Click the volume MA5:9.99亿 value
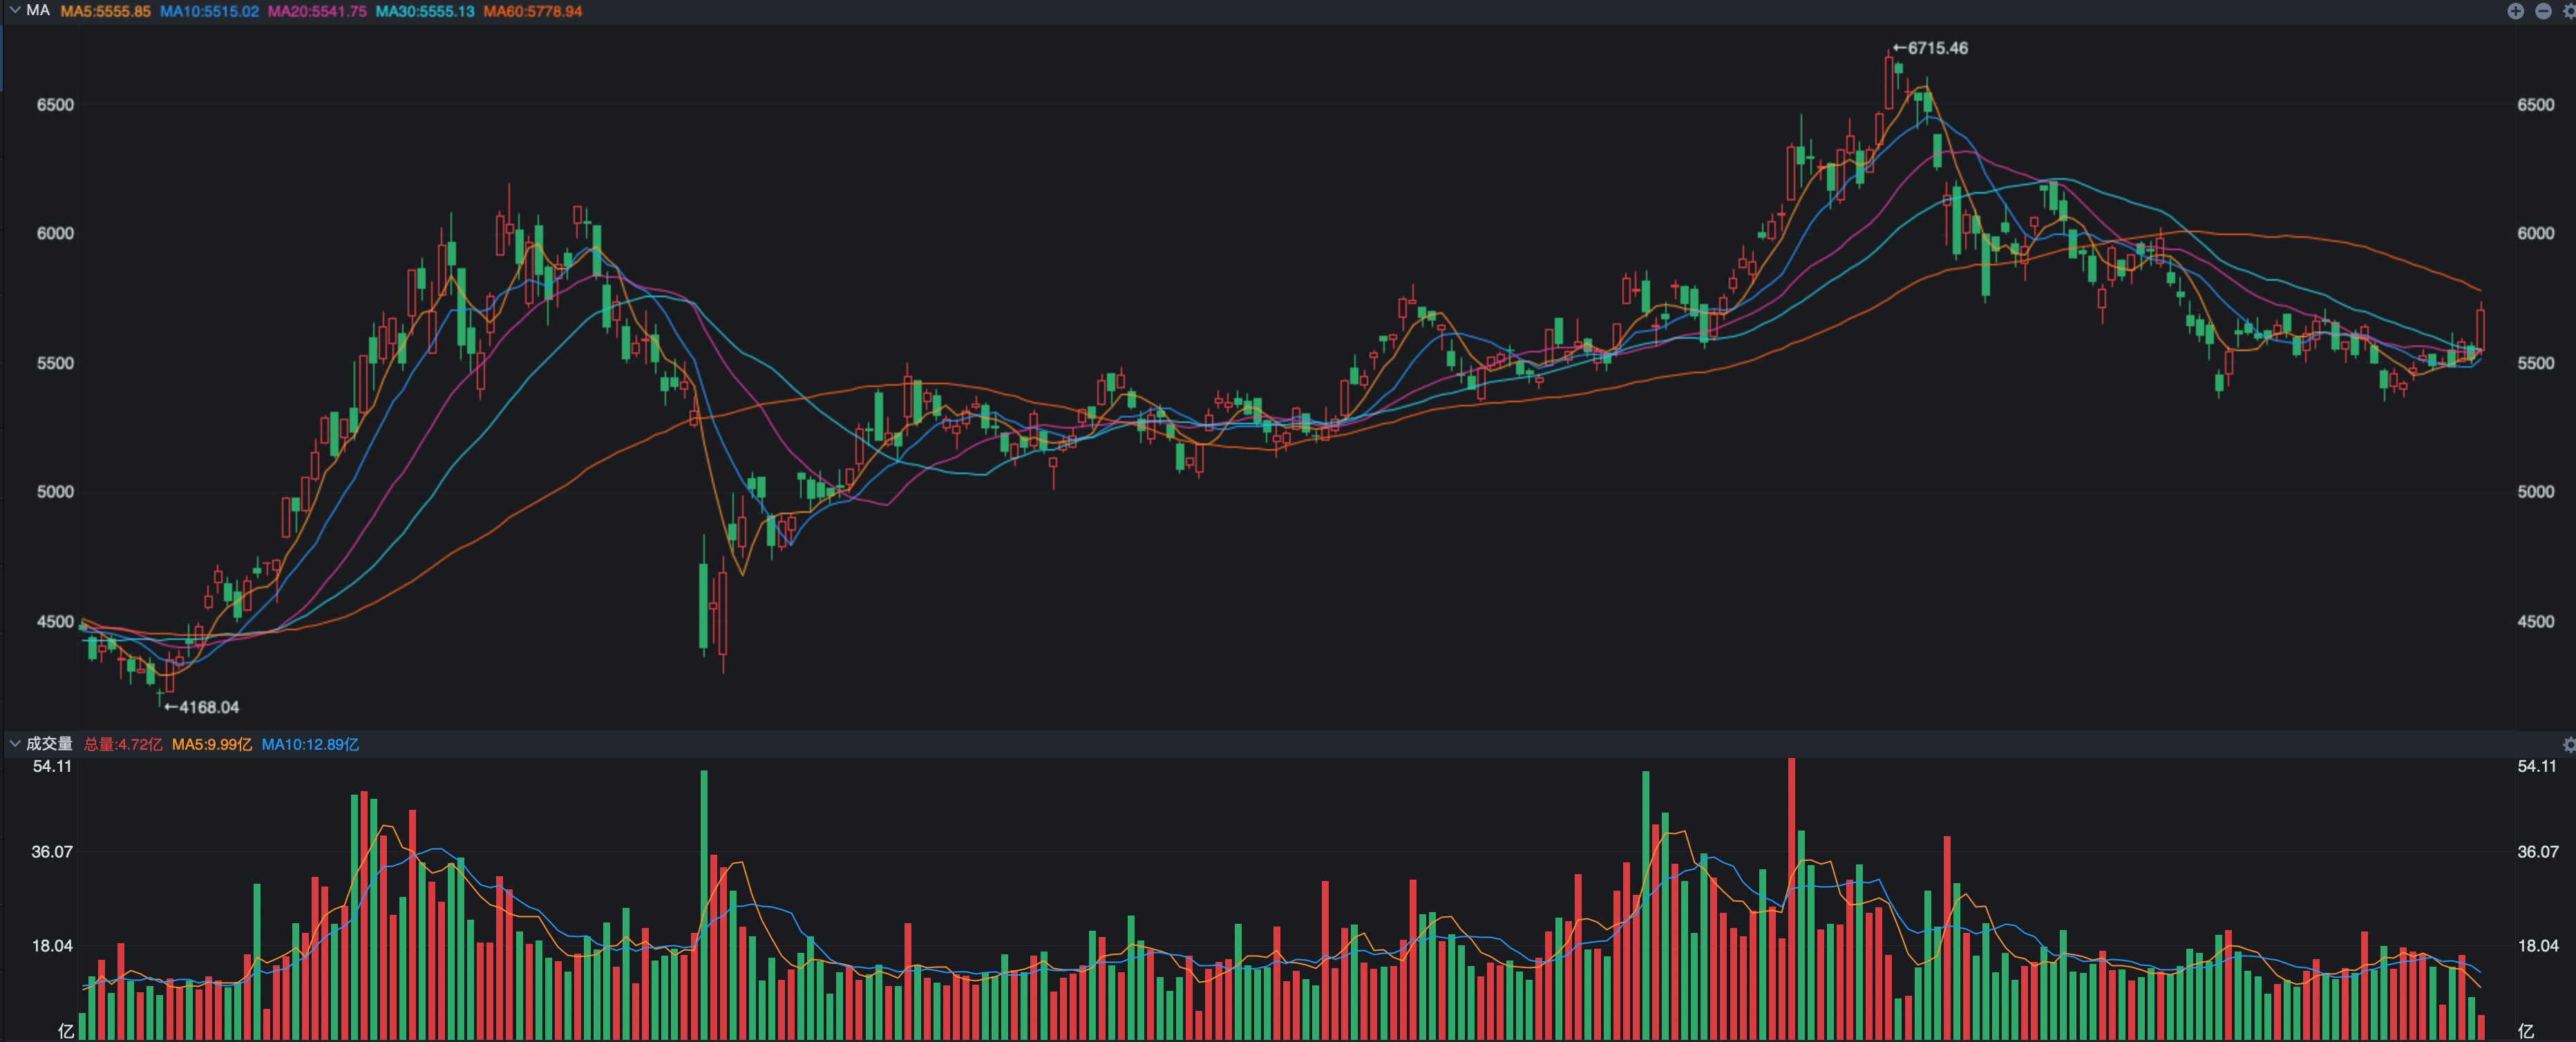2576x1042 pixels. coord(212,744)
